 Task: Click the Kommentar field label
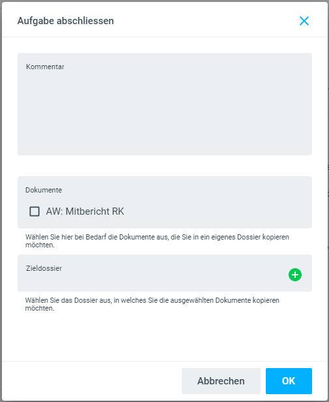45,67
